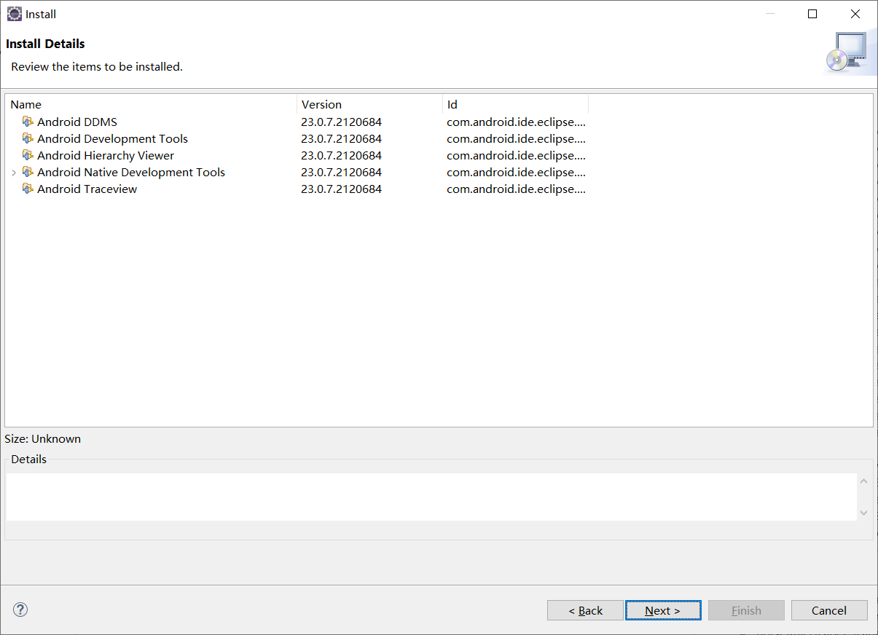
Task: Click the Android Development Tools feature icon
Action: coord(28,138)
